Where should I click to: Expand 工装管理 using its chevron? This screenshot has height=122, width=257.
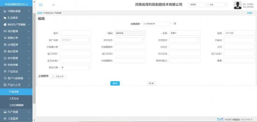tap(29, 119)
